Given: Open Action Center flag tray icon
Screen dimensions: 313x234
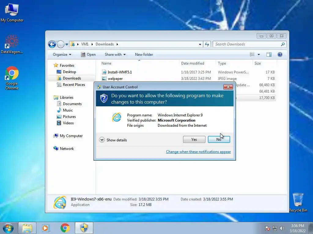Looking at the screenshot, I should 267,228.
